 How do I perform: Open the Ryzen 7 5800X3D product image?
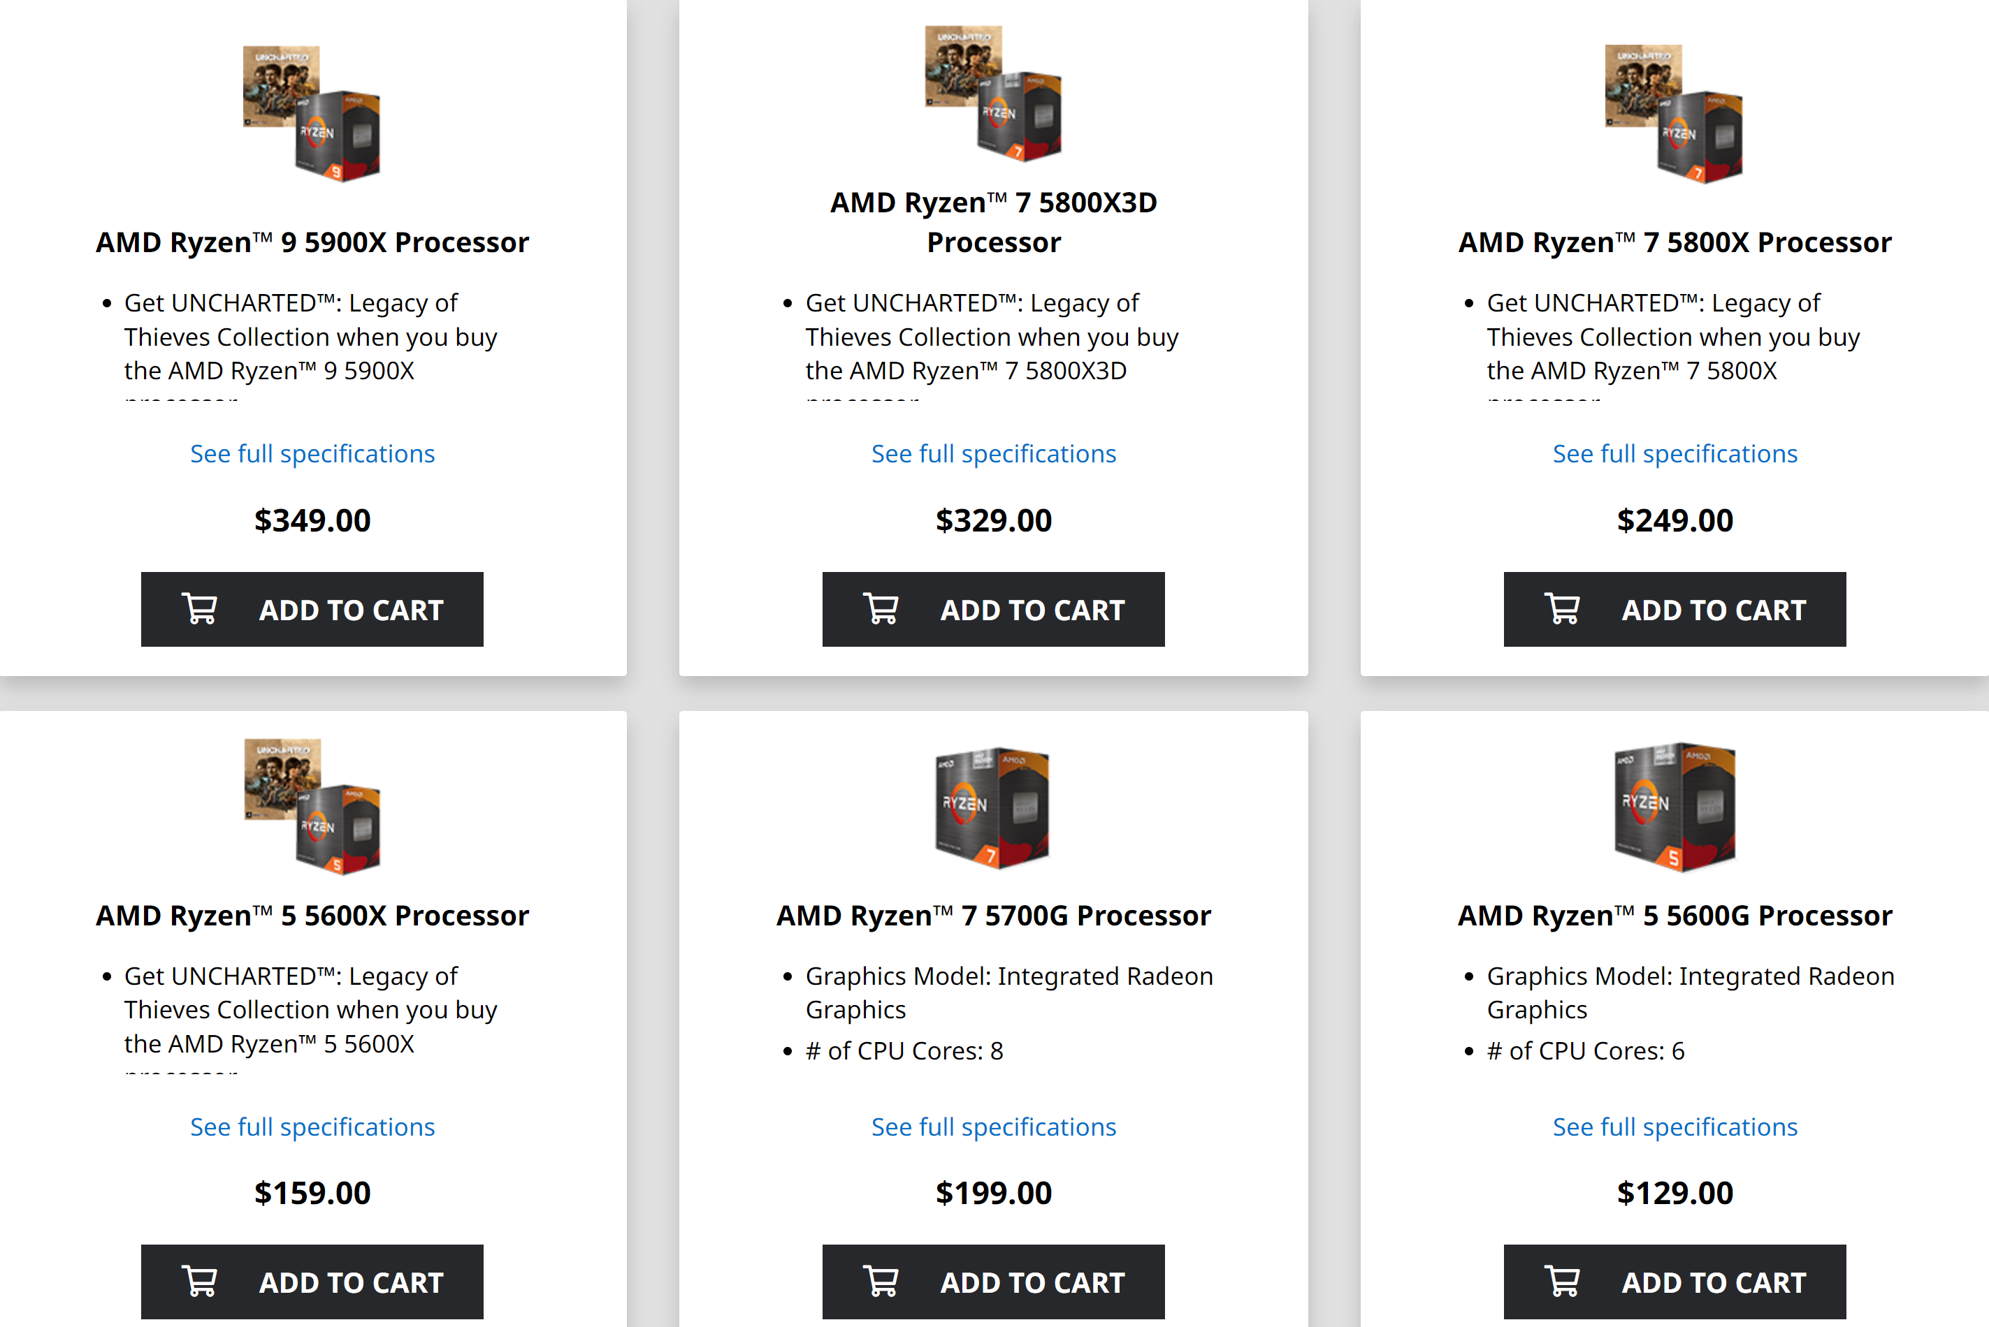click(x=993, y=93)
